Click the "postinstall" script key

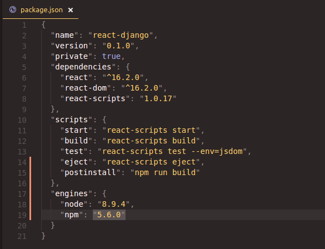[x=90, y=173]
